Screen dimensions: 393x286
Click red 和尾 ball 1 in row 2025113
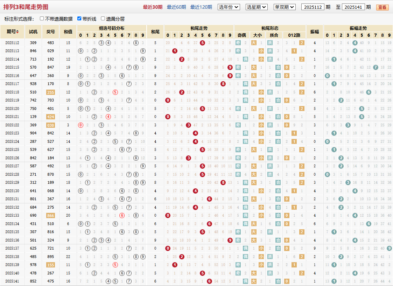click(x=175, y=51)
